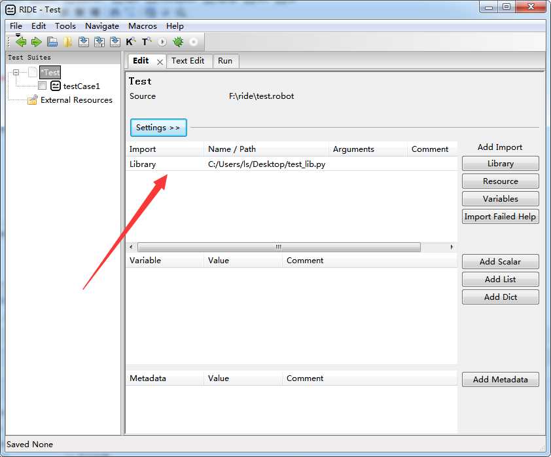The height and width of the screenshot is (457, 551).
Task: Select testCase1 in the tree
Action: coord(82,86)
